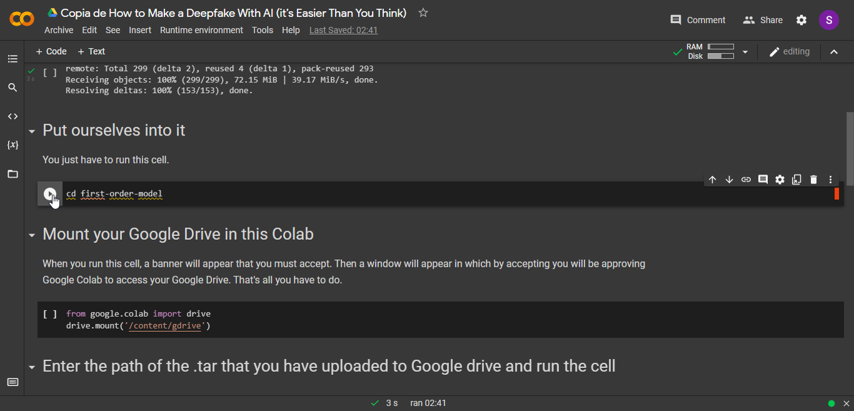Open the Runtime environment menu
This screenshot has height=411, width=854.
201,30
